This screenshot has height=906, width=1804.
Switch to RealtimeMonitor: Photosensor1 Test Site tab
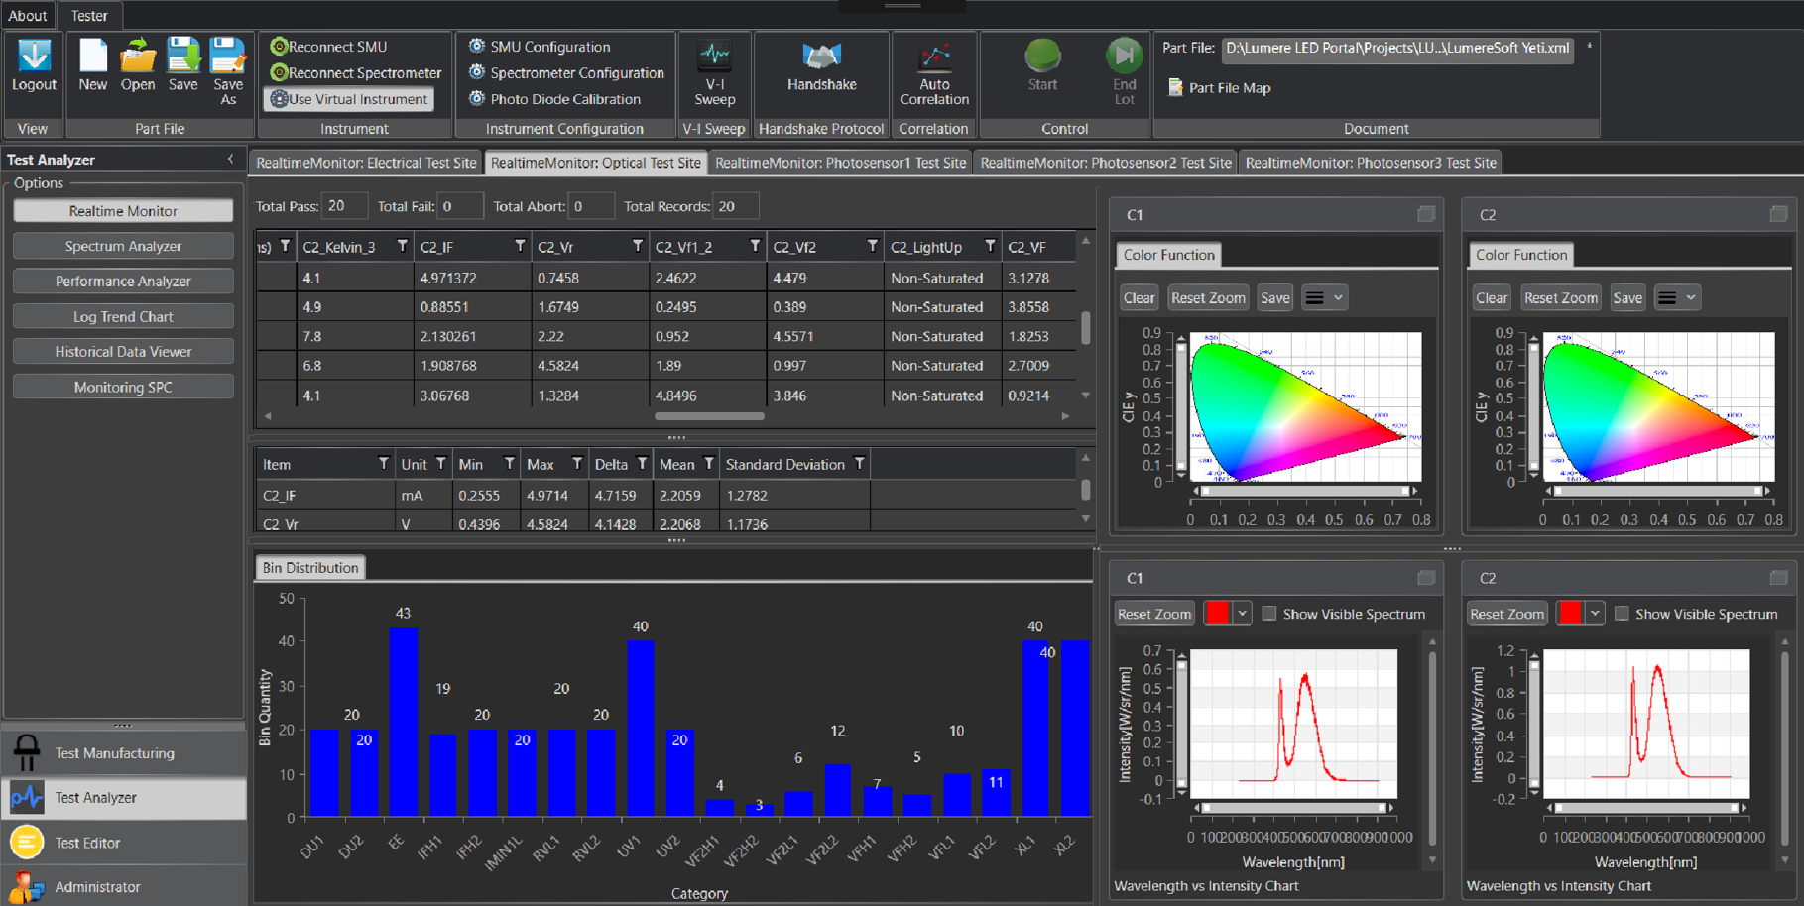tap(840, 163)
